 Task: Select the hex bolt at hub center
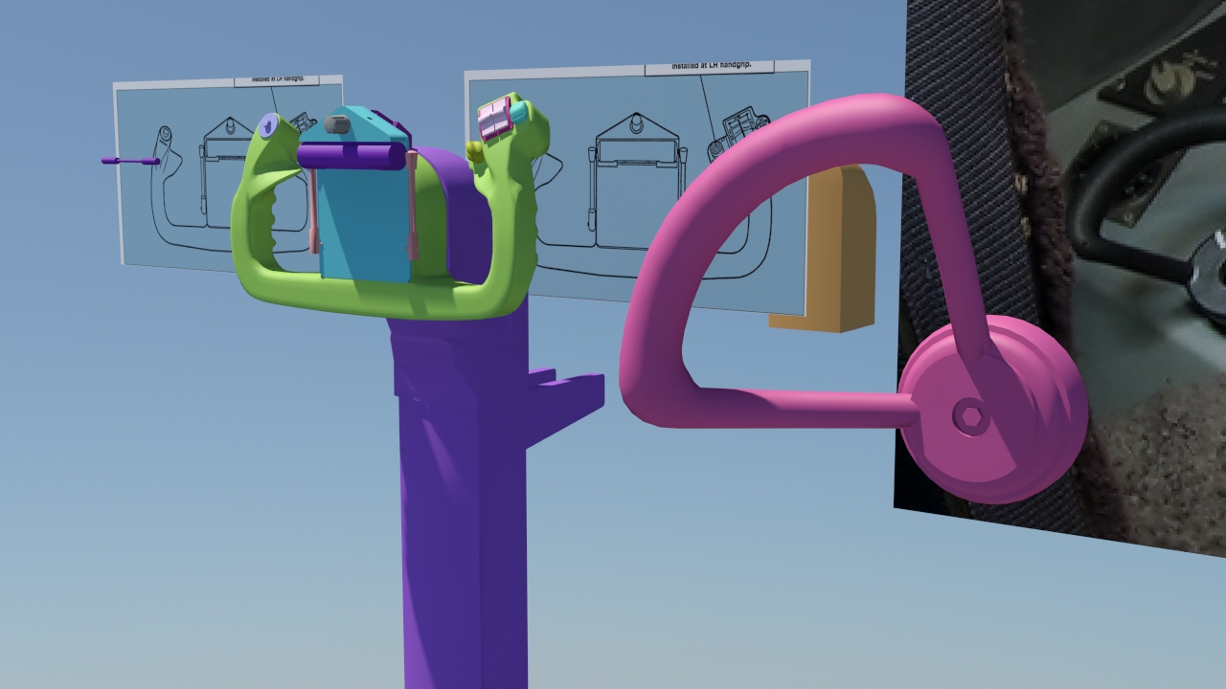pyautogui.click(x=967, y=418)
